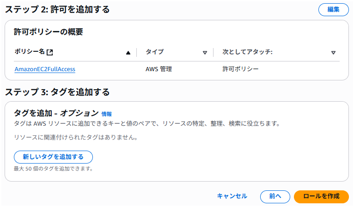Sort by ポリシー名 using ascending arrow
This screenshot has width=354, height=207.
128,53
